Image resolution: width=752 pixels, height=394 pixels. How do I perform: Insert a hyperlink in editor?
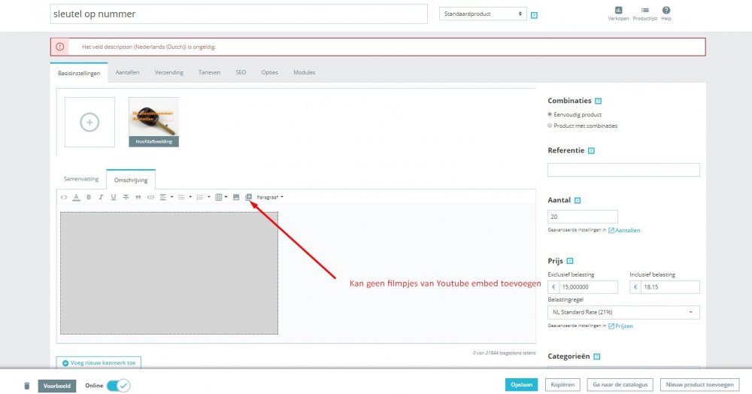click(150, 197)
